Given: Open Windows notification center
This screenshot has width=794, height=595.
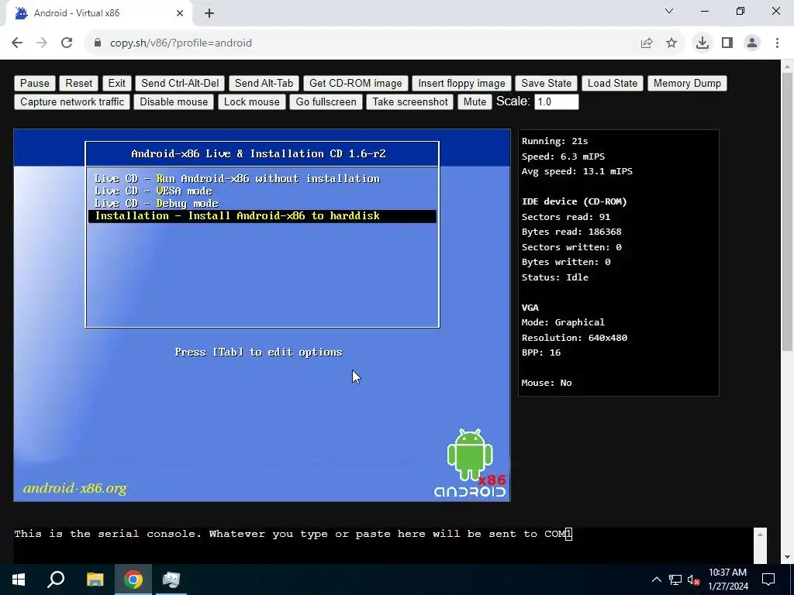Looking at the screenshot, I should (768, 580).
